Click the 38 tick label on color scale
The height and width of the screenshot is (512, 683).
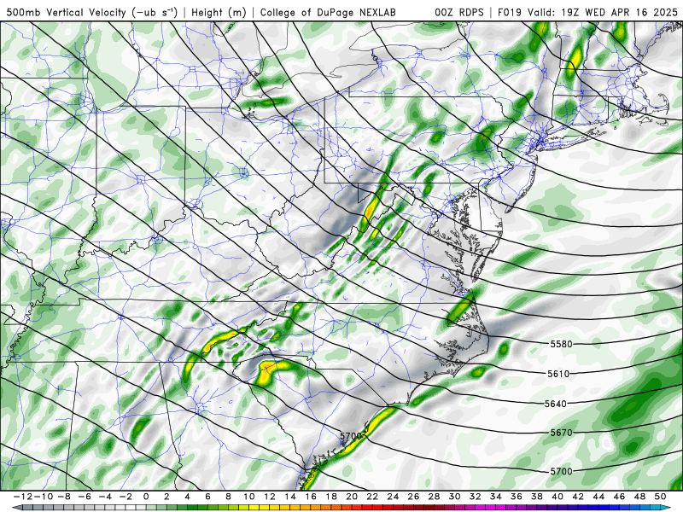pyautogui.click(x=537, y=497)
